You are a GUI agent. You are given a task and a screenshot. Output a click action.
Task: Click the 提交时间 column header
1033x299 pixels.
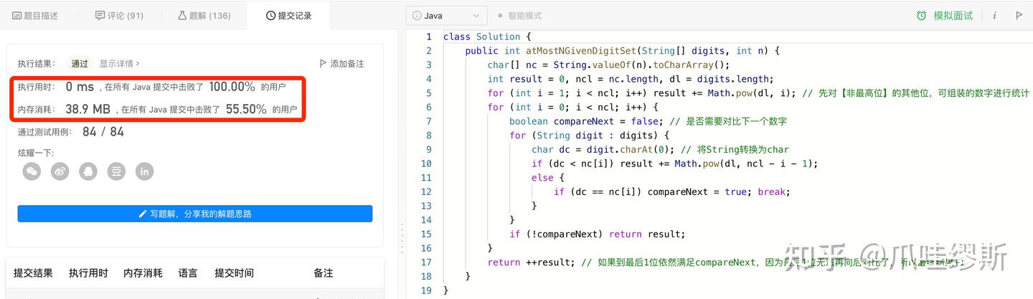click(234, 272)
